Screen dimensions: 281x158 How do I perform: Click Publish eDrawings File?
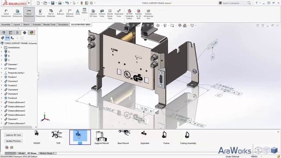[148, 14]
